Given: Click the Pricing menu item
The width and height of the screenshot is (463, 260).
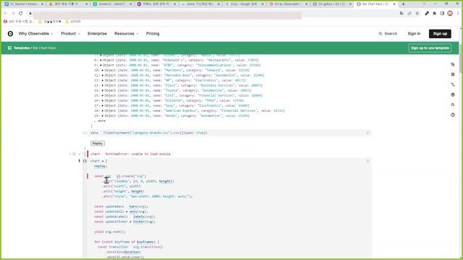Looking at the screenshot, I should (x=153, y=34).
